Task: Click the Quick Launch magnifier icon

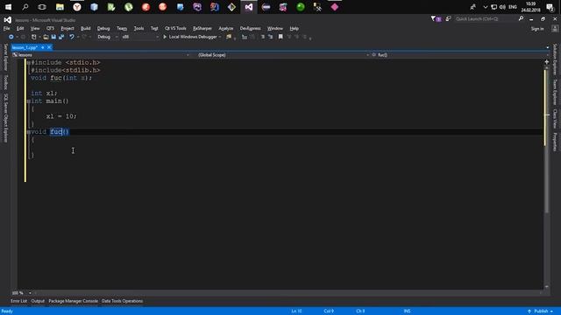Action: [x=521, y=18]
